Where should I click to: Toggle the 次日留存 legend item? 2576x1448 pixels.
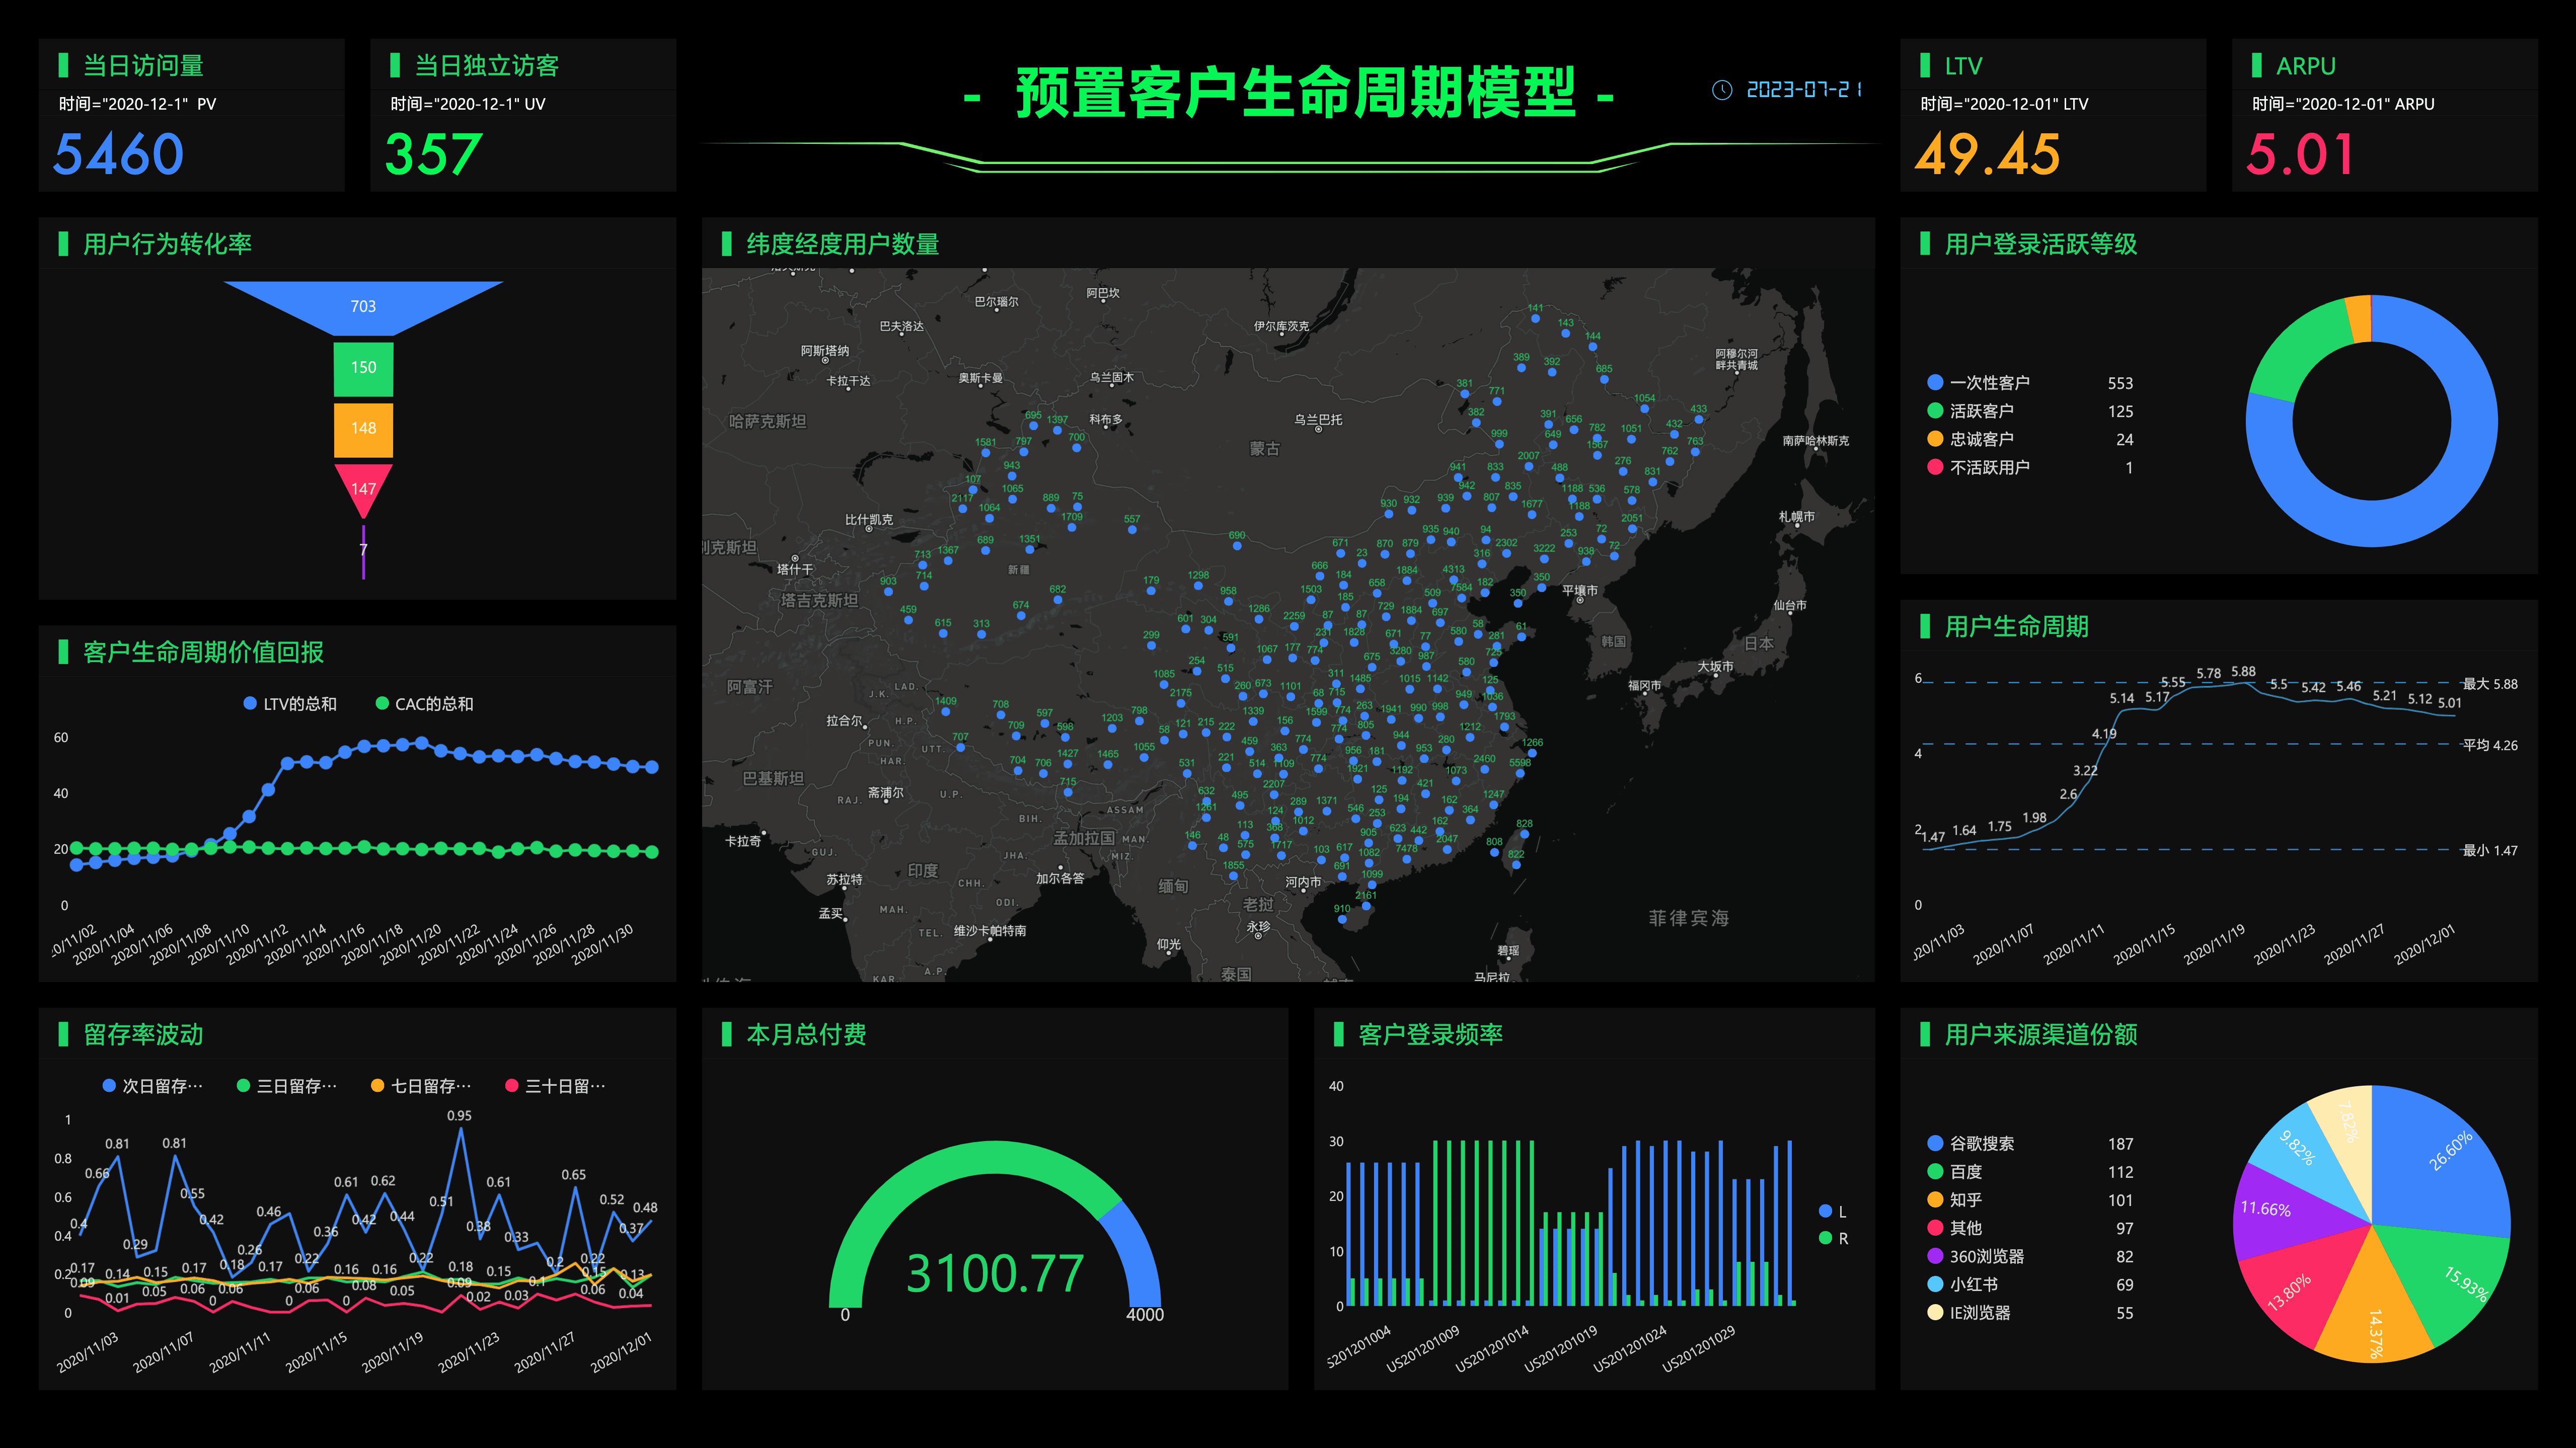pyautogui.click(x=153, y=1085)
